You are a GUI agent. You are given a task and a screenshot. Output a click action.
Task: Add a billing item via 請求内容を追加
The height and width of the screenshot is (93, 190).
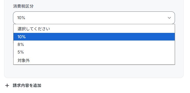[x=27, y=86]
